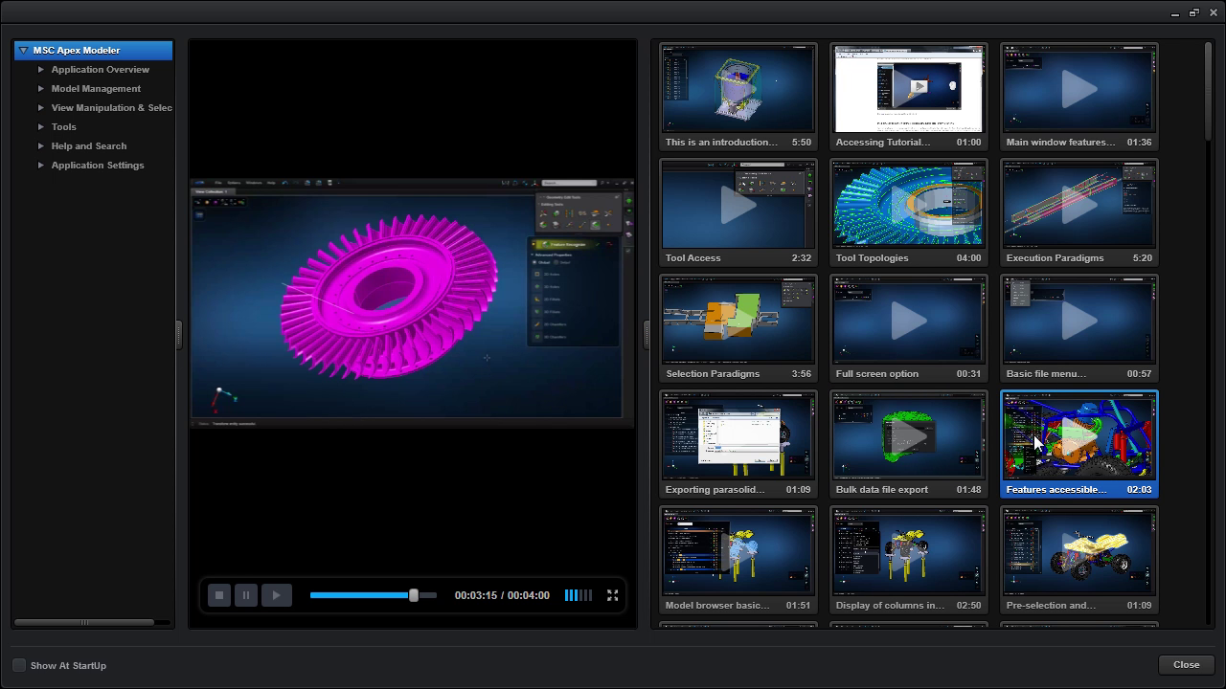Open the Pre-selection video thumbnail
This screenshot has height=689, width=1226.
pyautogui.click(x=1079, y=560)
